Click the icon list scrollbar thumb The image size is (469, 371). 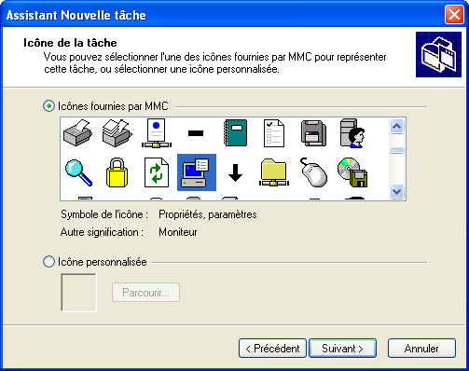tap(397, 150)
